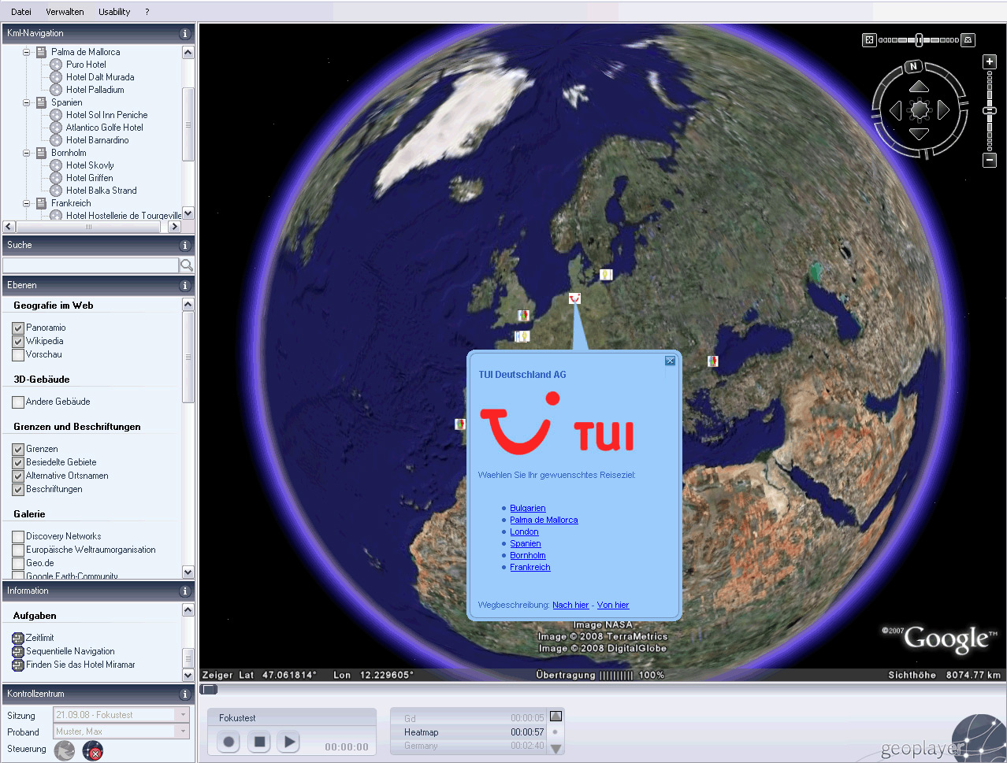Click the tilt slider handle
Screen dimensions: 1007x763
coord(919,39)
